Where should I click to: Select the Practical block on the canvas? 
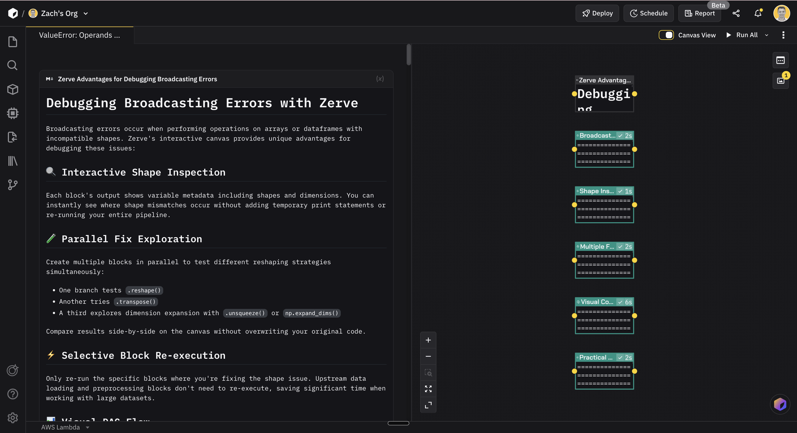603,370
